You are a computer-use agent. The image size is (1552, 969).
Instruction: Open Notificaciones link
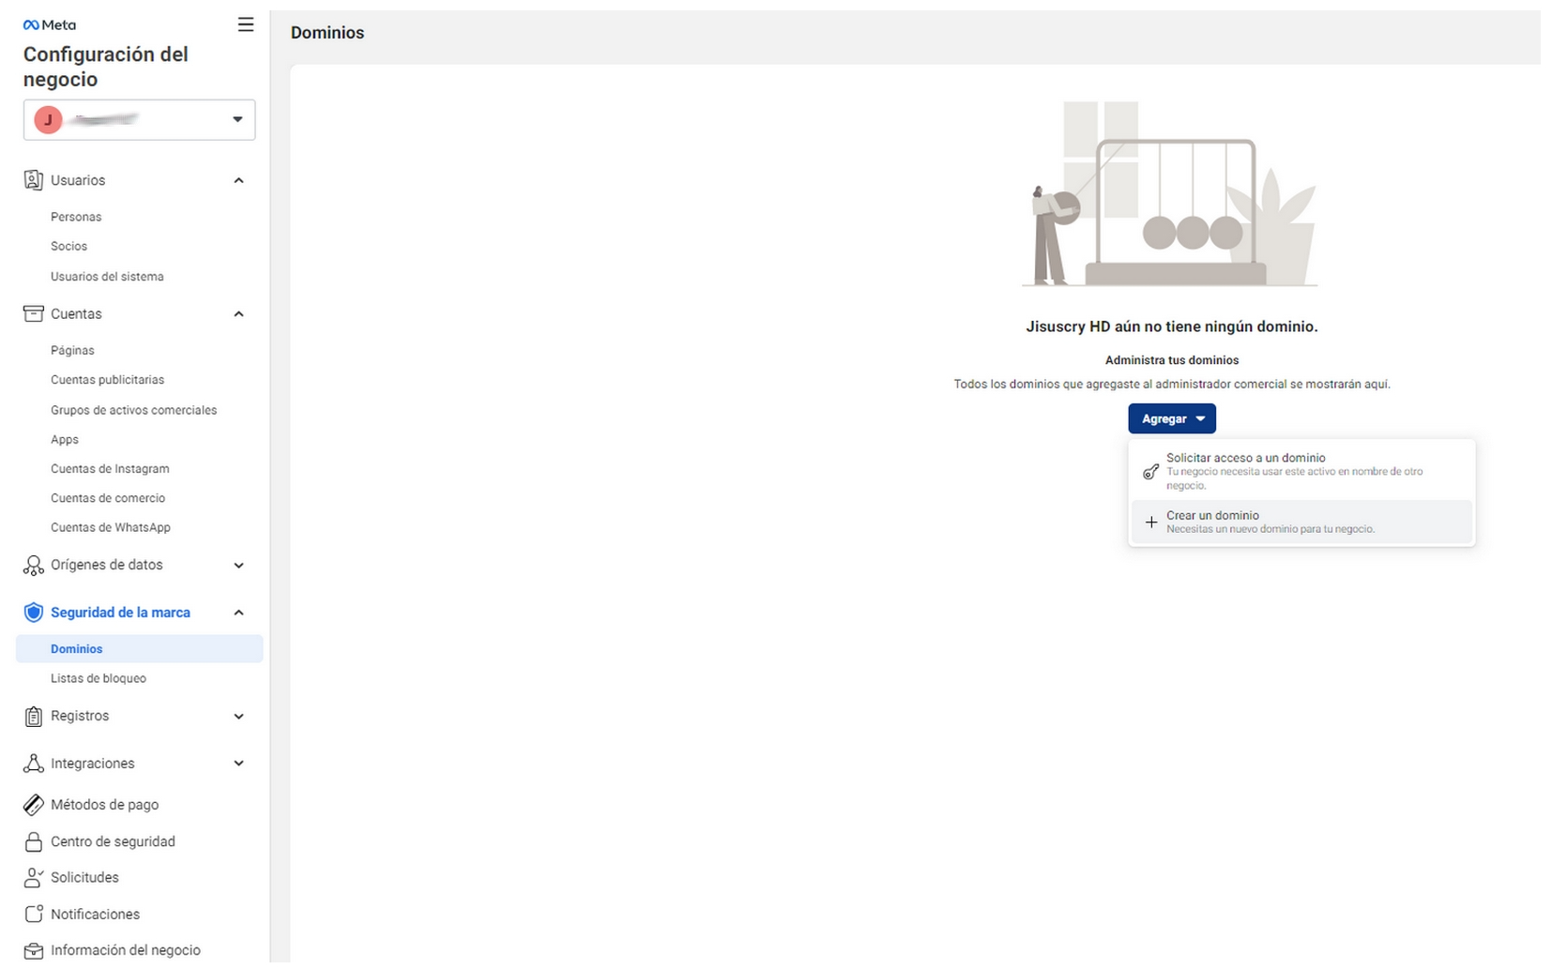[95, 914]
